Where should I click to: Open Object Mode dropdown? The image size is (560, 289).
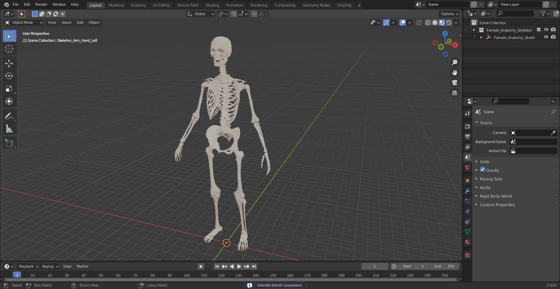(x=24, y=23)
